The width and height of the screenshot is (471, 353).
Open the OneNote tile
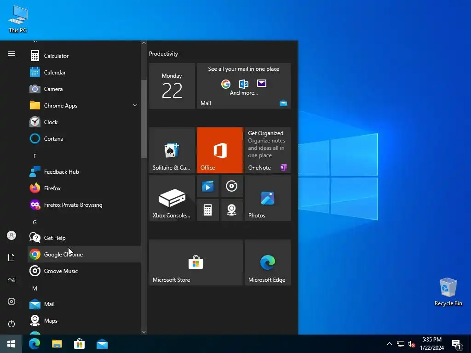pyautogui.click(x=268, y=150)
